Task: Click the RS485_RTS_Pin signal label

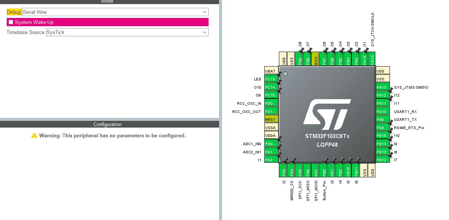Action: tap(409, 128)
